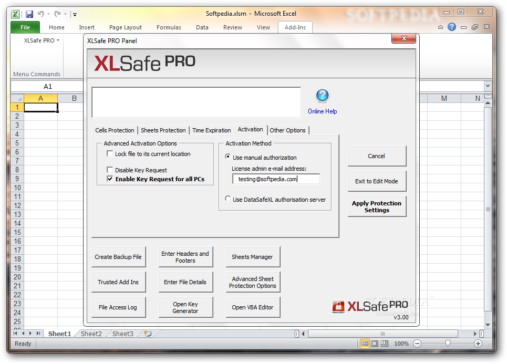507x364 pixels.
Task: Go to last sheet navigation arrow
Action: point(38,334)
